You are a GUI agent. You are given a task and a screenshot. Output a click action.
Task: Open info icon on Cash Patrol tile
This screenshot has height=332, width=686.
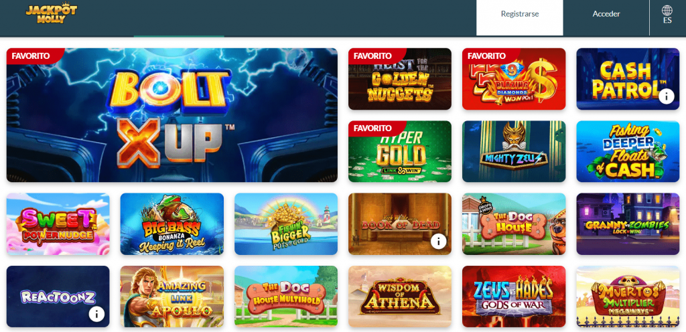point(667,96)
